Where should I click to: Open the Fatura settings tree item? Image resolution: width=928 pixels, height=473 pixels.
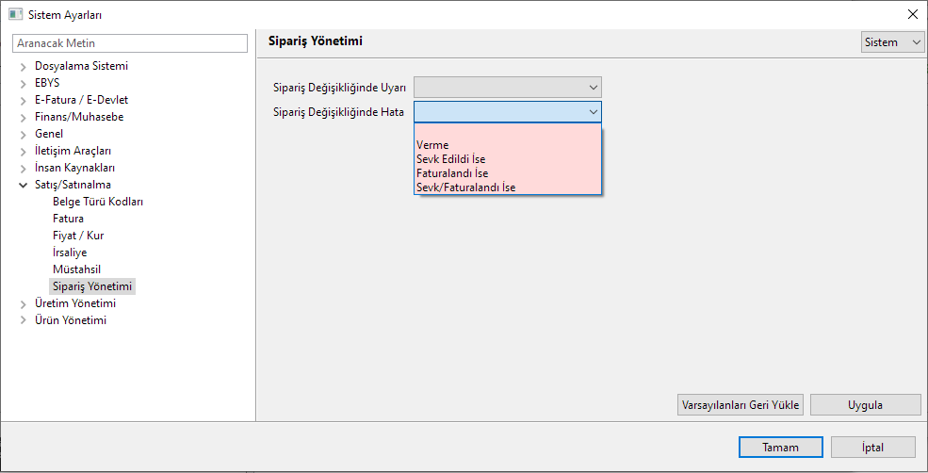pos(68,219)
